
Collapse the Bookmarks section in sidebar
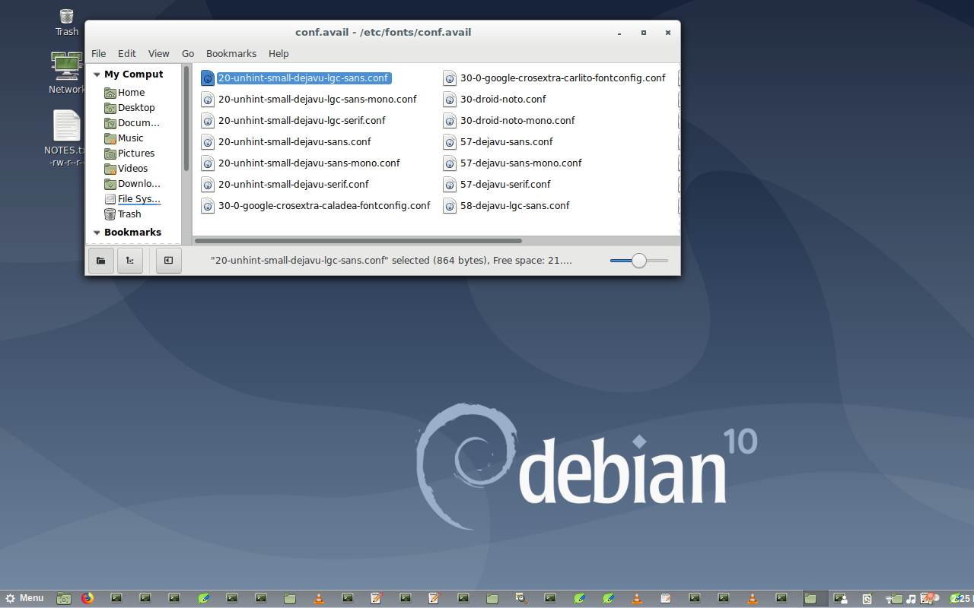[x=97, y=233]
